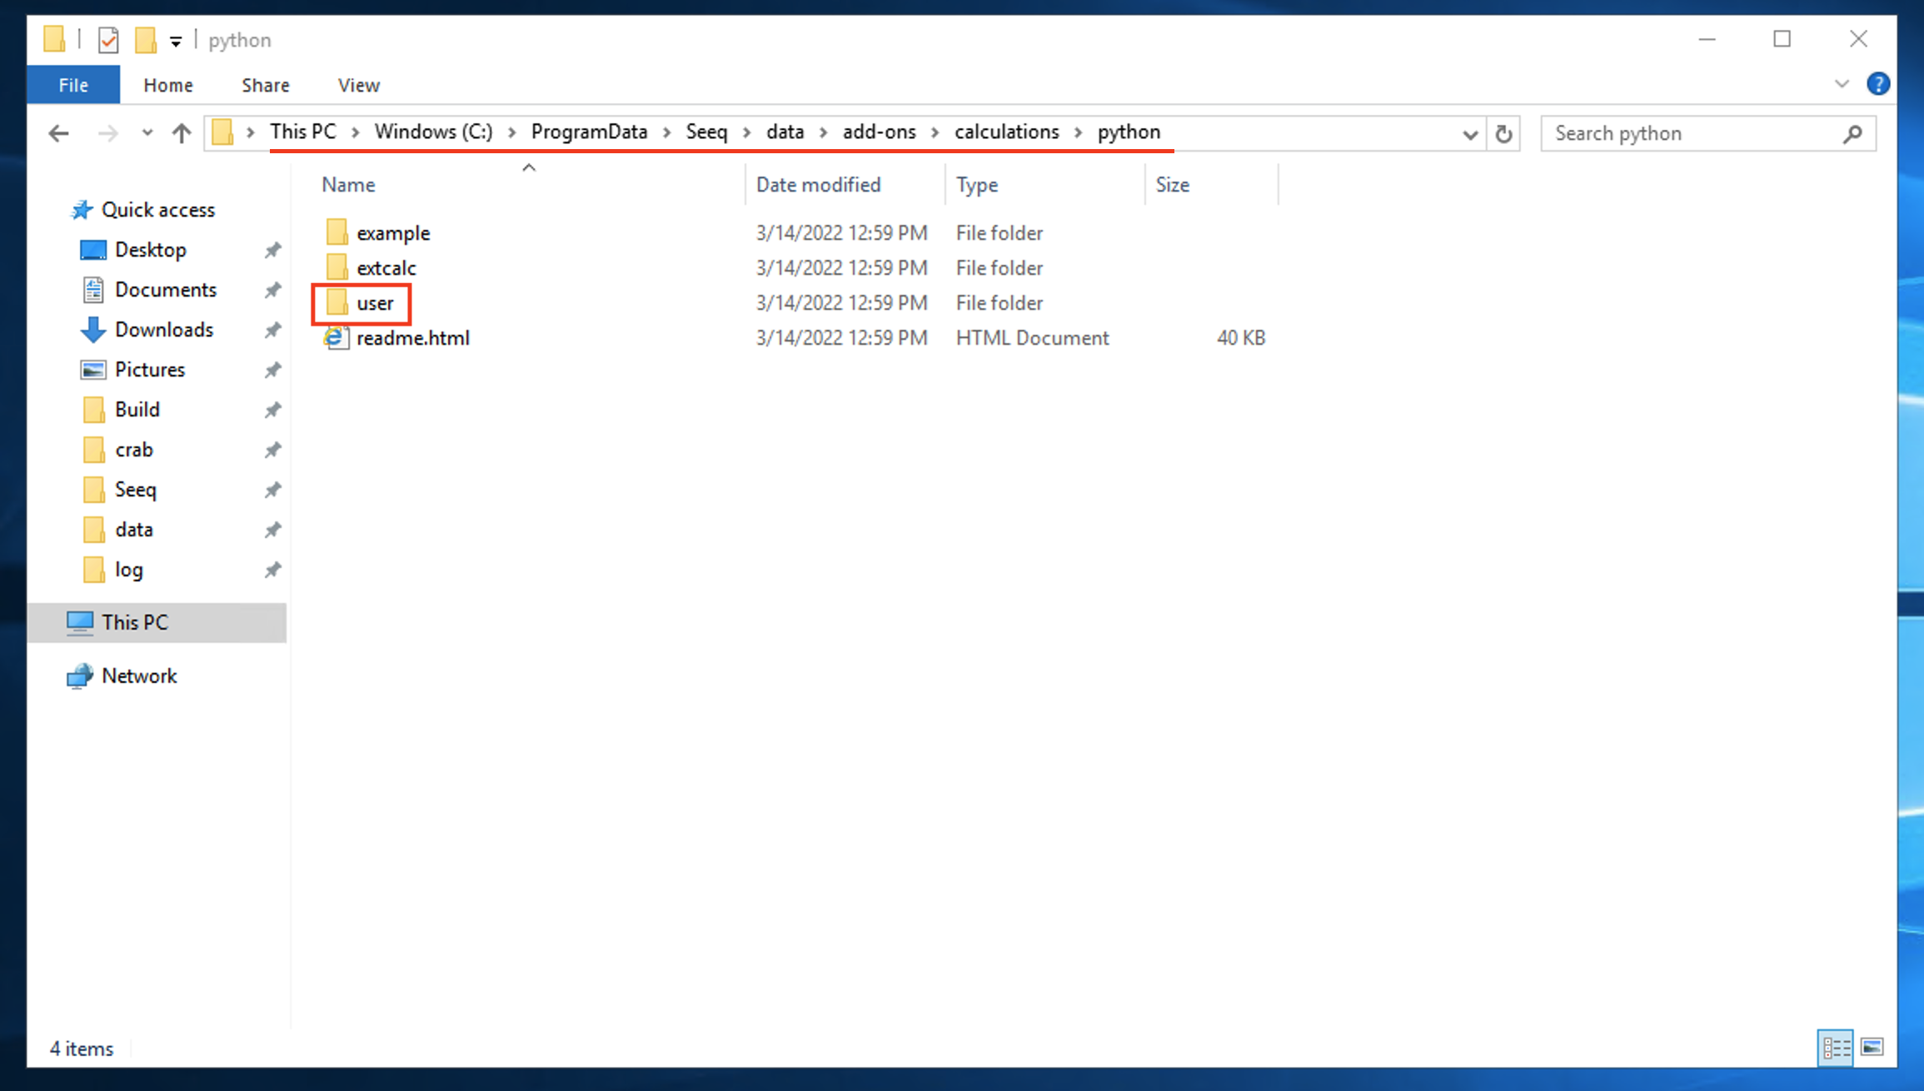Click the Seeq breadcrumb link

(x=706, y=132)
